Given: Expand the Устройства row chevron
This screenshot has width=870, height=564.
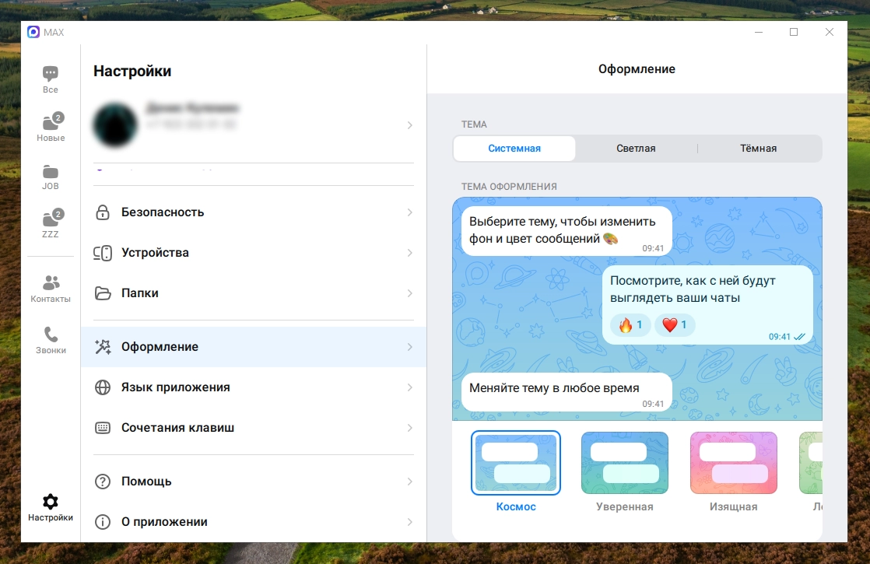Looking at the screenshot, I should pyautogui.click(x=409, y=253).
